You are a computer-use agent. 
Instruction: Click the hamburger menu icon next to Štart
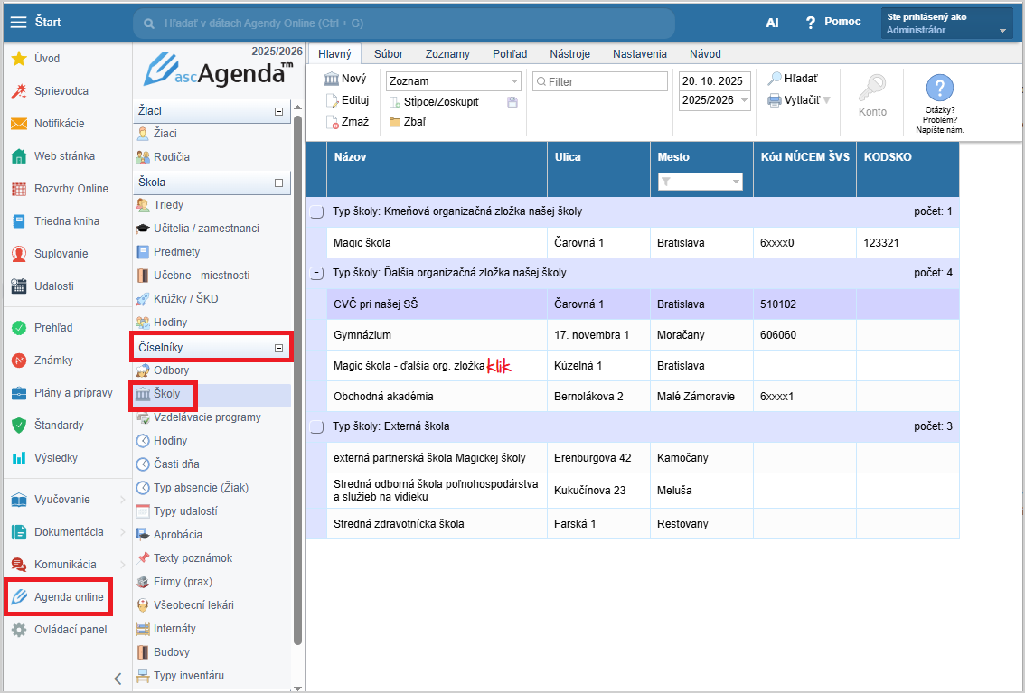click(18, 22)
